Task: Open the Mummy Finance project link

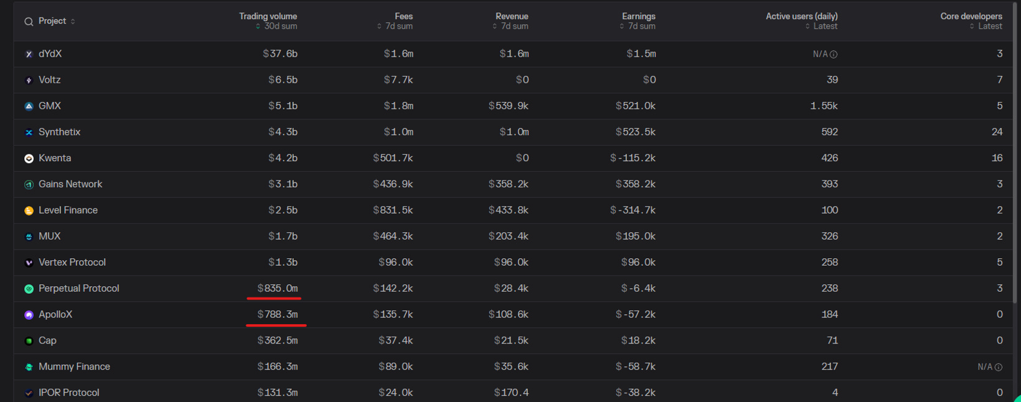Action: pos(74,367)
